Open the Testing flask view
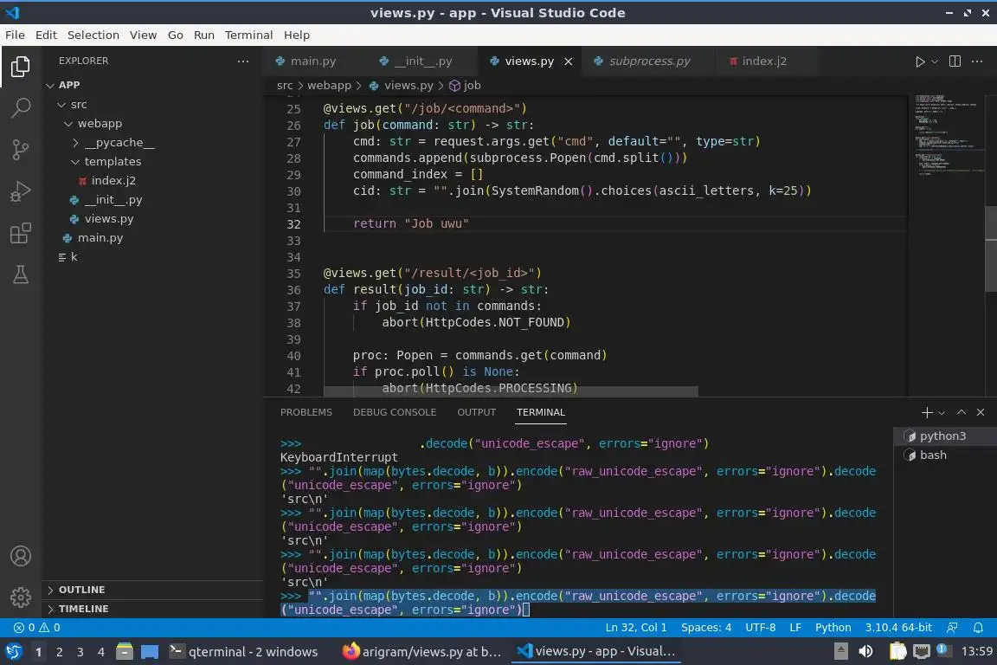Image resolution: width=997 pixels, height=665 pixels. (x=21, y=274)
